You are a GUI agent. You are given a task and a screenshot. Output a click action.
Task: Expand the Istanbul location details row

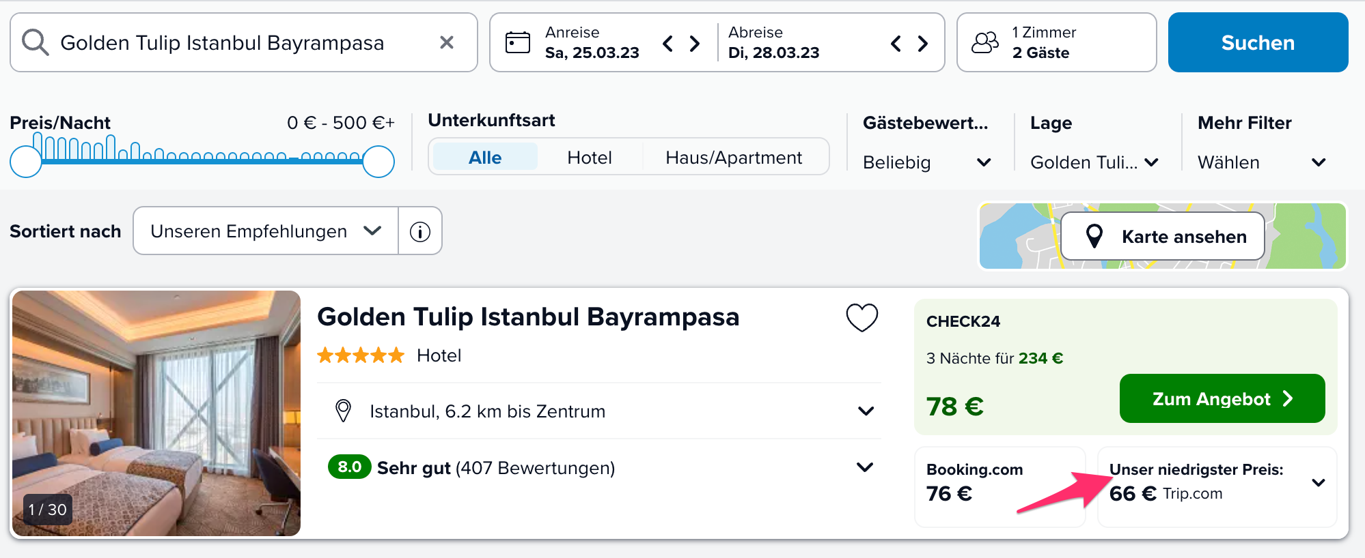click(x=599, y=411)
